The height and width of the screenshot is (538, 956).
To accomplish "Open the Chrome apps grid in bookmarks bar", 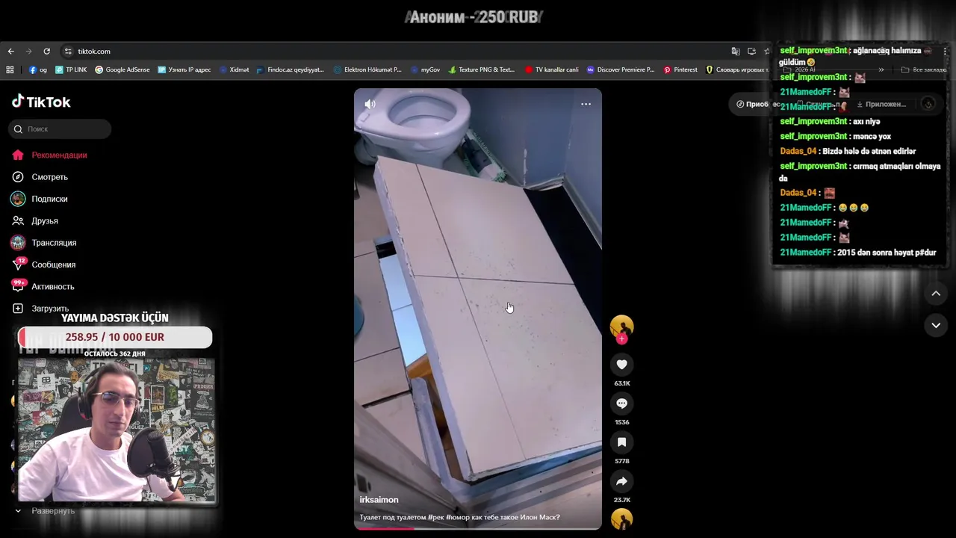I will tap(10, 69).
